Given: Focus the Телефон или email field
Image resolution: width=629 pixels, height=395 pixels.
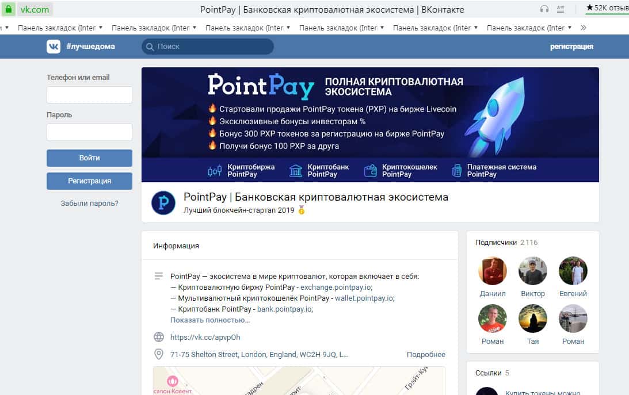Looking at the screenshot, I should tap(89, 95).
